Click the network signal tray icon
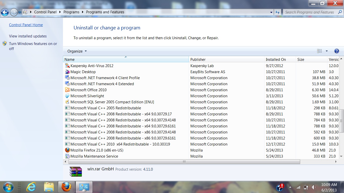Screen dimensions: 344x193 coord(298,187)
